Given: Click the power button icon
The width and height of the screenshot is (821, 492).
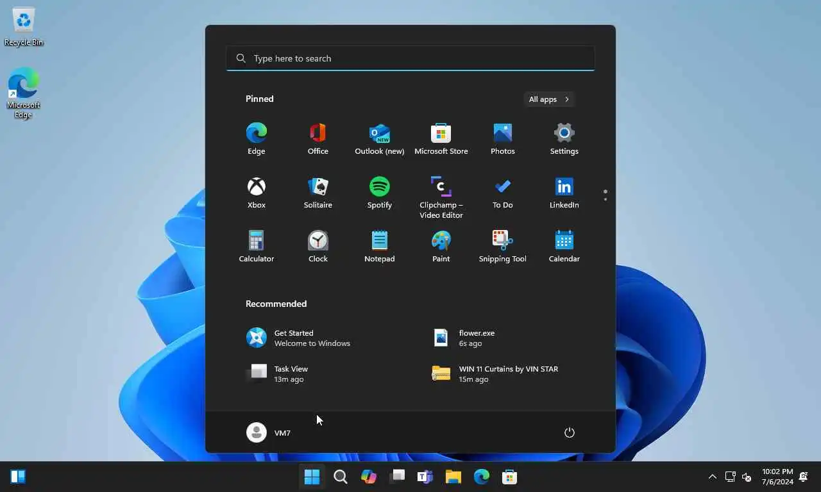Looking at the screenshot, I should point(569,432).
